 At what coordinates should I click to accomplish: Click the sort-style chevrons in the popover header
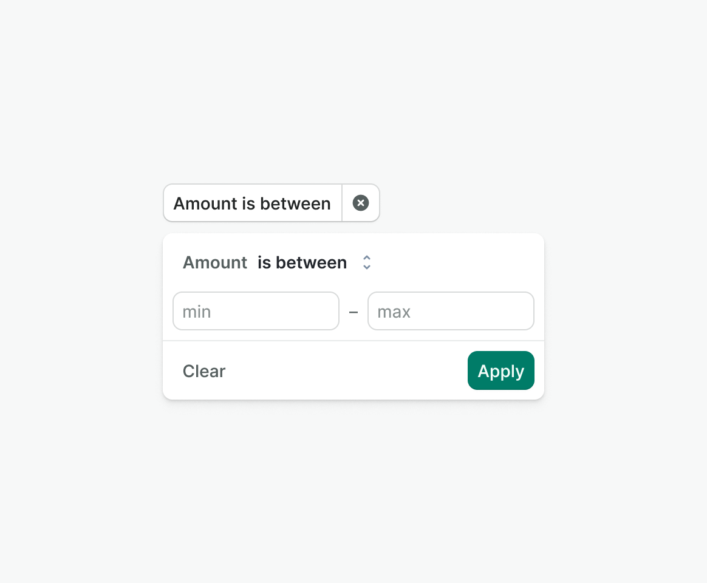pos(367,262)
